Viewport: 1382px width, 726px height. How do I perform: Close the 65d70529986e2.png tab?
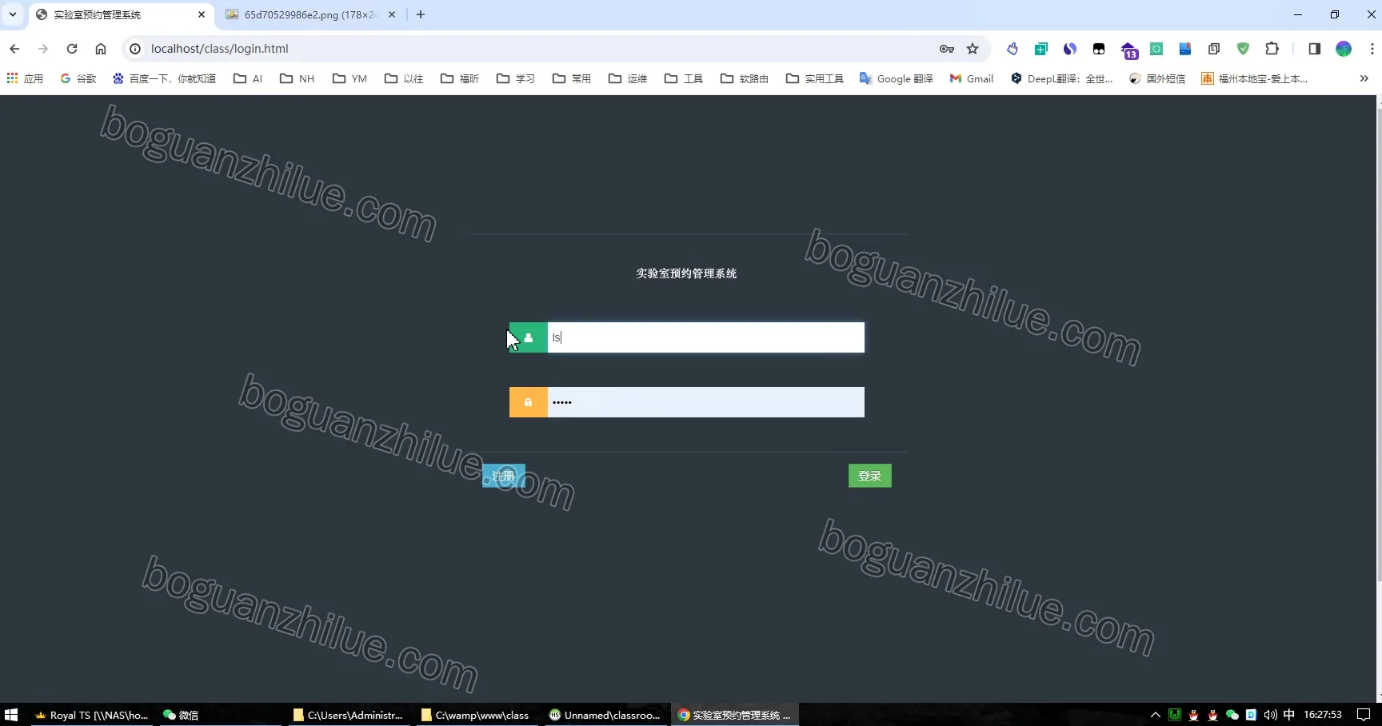[392, 14]
